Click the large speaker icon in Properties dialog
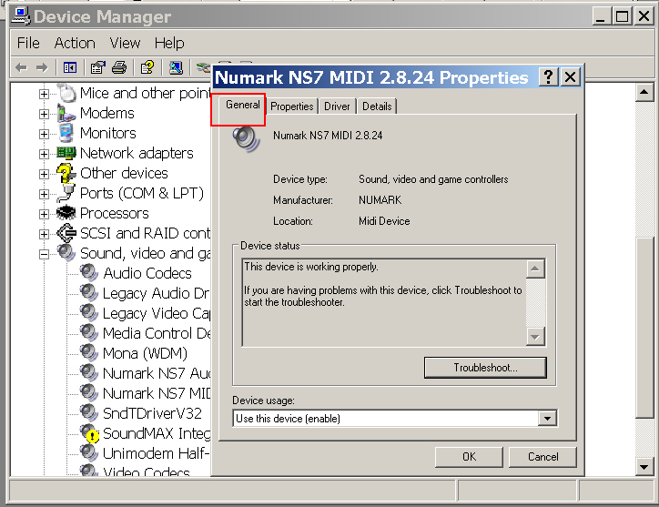Viewport: 659px width, 507px height. [x=247, y=139]
